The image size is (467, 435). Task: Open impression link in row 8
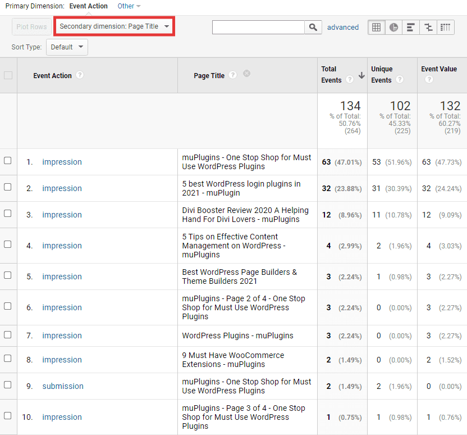click(x=62, y=360)
